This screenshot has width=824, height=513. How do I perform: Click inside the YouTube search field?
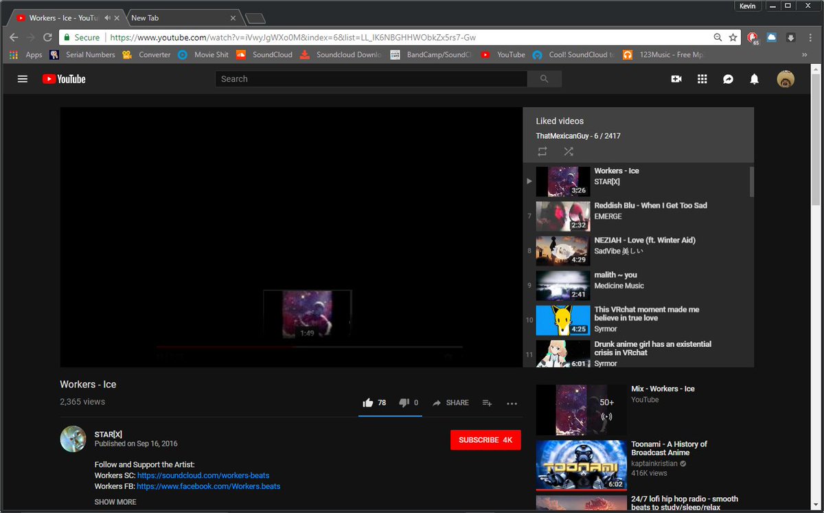(371, 79)
